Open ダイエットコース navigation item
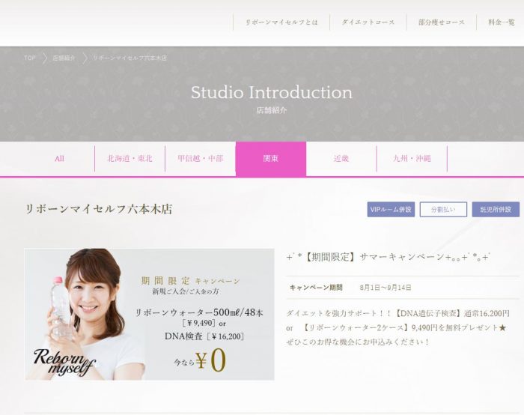524x415 pixels. [x=368, y=22]
